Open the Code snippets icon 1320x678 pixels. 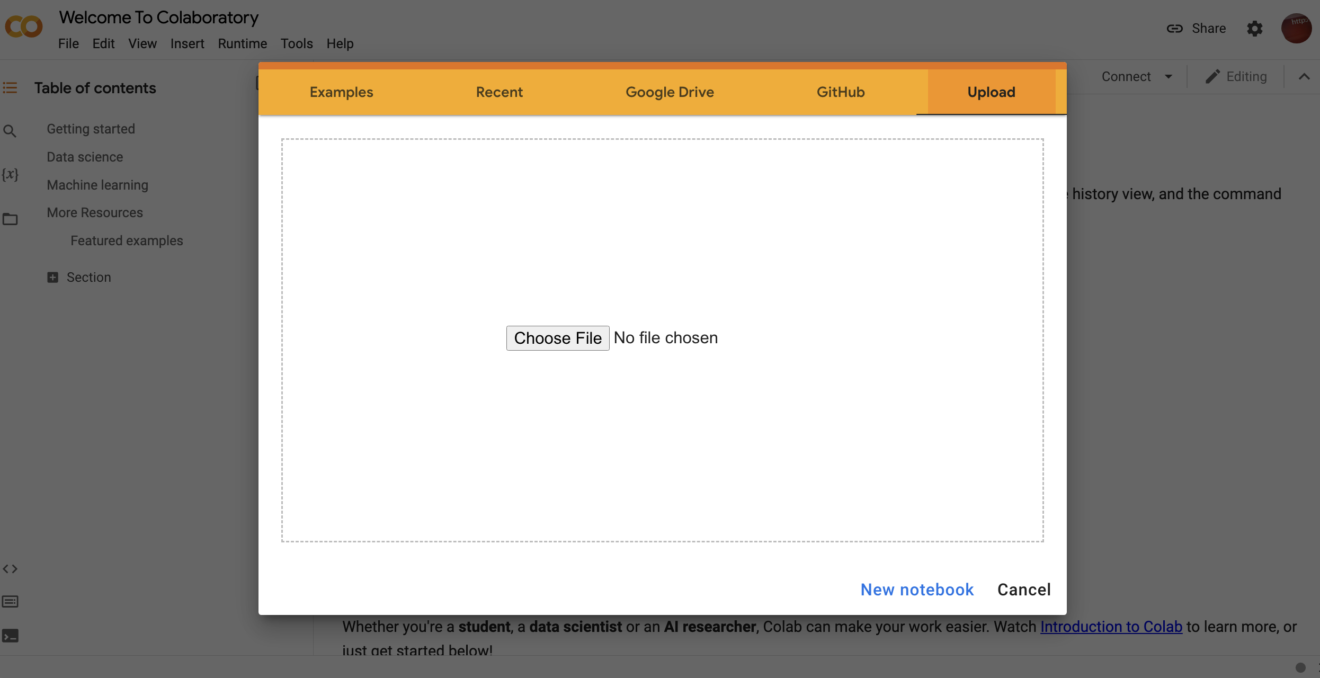10,569
